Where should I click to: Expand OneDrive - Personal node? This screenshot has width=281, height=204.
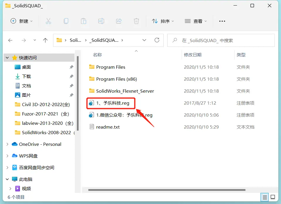coord(7,144)
